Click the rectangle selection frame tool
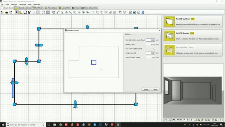The image size is (225, 127). [25, 12]
